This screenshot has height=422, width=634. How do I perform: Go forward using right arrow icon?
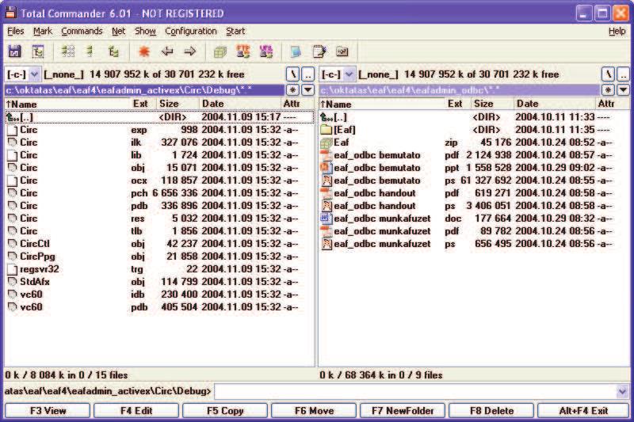click(x=189, y=51)
